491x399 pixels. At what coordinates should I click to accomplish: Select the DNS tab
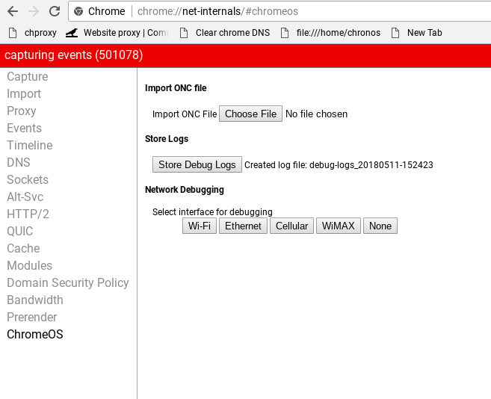point(19,163)
